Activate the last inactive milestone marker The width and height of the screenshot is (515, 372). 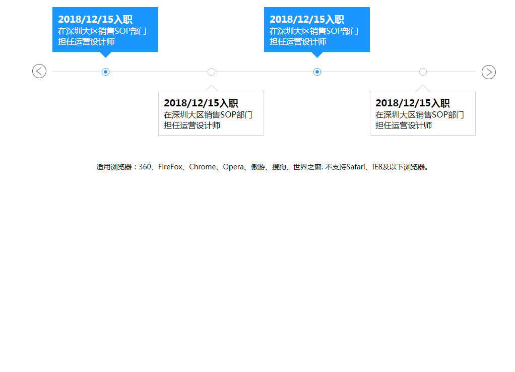click(423, 72)
